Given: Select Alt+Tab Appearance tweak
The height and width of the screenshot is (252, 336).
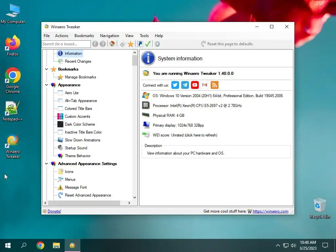Looking at the screenshot, I should (x=81, y=101).
